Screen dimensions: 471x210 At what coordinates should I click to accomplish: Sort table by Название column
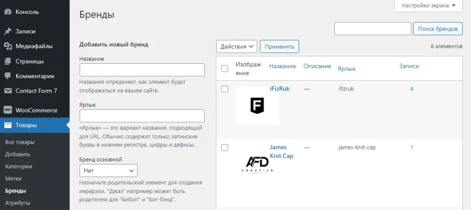pyautogui.click(x=282, y=66)
